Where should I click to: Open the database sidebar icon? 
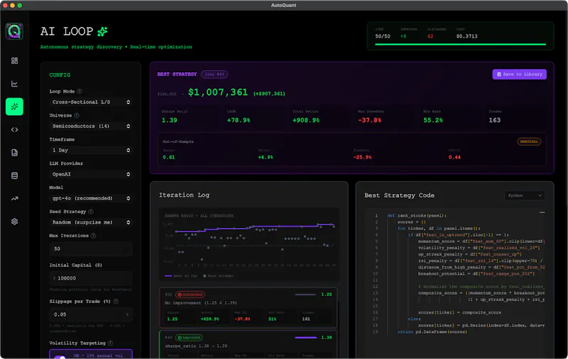coord(14,176)
